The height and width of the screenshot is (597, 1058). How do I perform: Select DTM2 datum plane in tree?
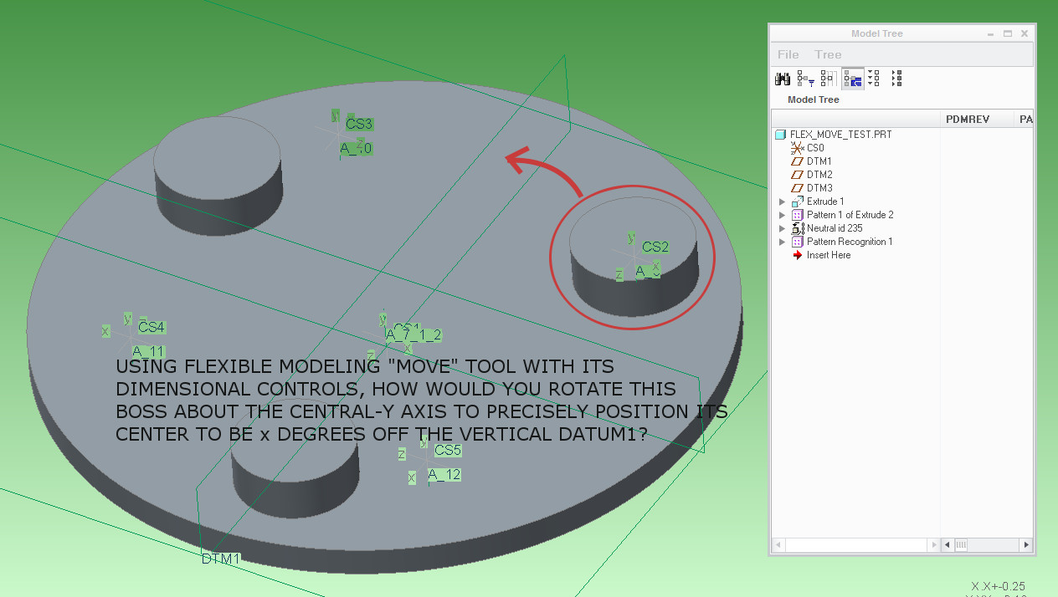click(x=819, y=174)
